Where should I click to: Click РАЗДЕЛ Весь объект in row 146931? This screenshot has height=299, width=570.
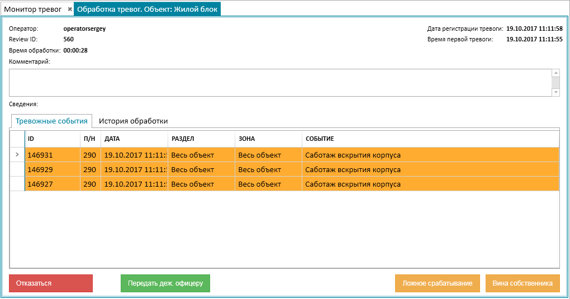(201, 155)
